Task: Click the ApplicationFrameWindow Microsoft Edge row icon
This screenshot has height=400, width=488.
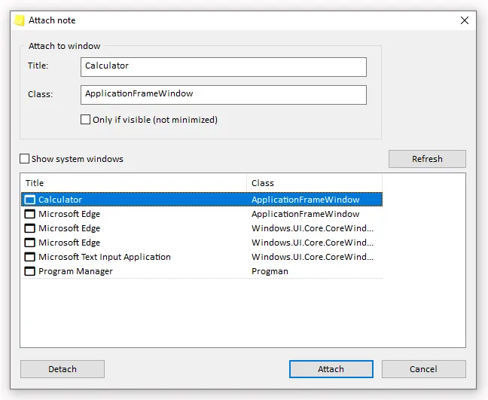Action: [x=29, y=214]
